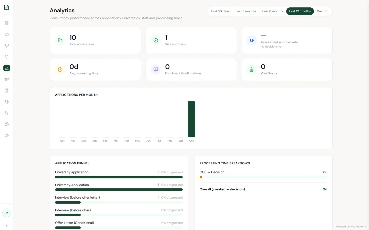Click the document logo icon in sidebar
The image size is (369, 230).
7,7
